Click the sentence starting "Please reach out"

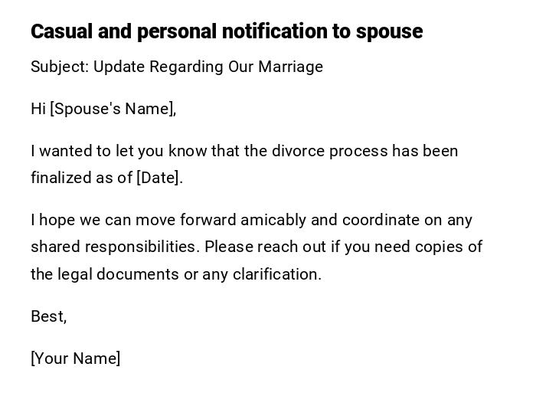coord(343,247)
